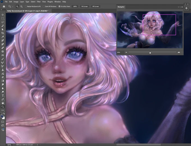This screenshot has width=191, height=146.
Task: Open the Layer menu
Action: coord(22,2)
